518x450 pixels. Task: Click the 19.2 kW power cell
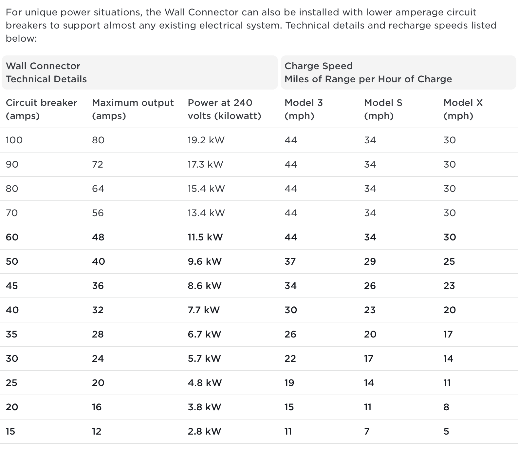click(206, 140)
